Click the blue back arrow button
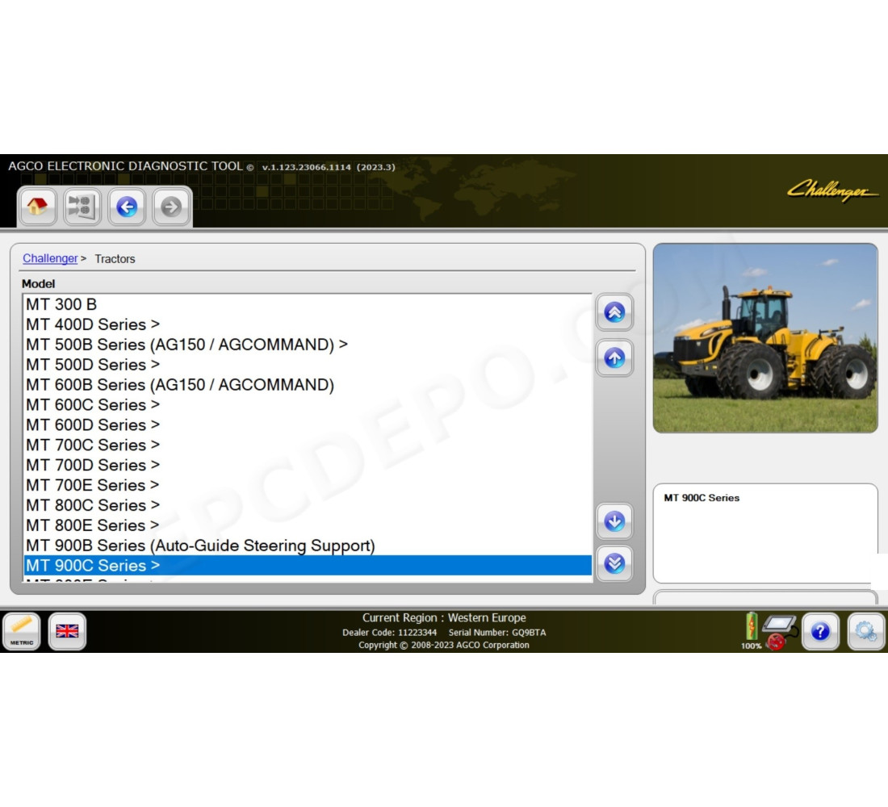 (127, 207)
